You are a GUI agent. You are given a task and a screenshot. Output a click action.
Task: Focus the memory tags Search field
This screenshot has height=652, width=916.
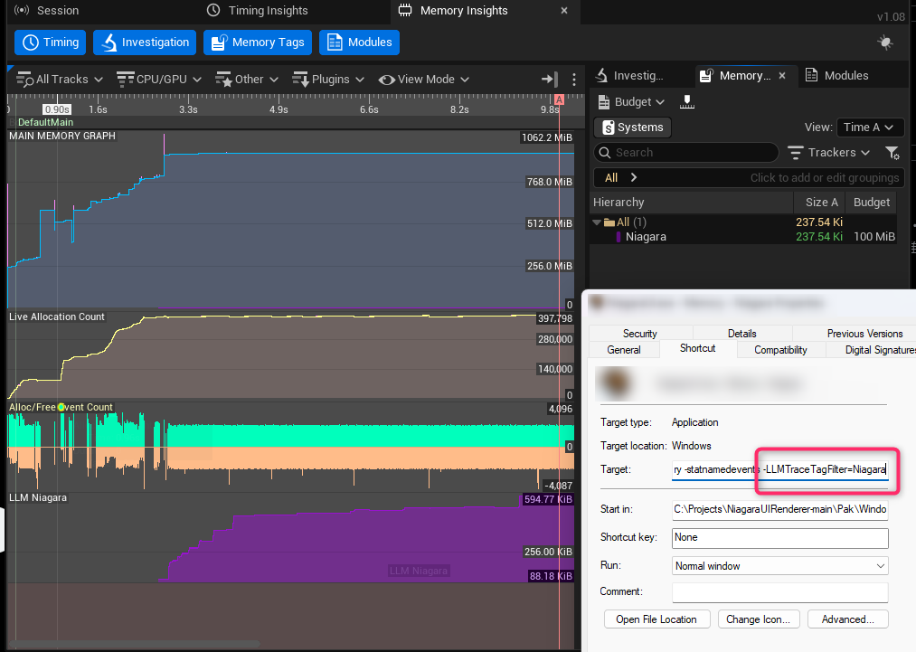point(686,153)
